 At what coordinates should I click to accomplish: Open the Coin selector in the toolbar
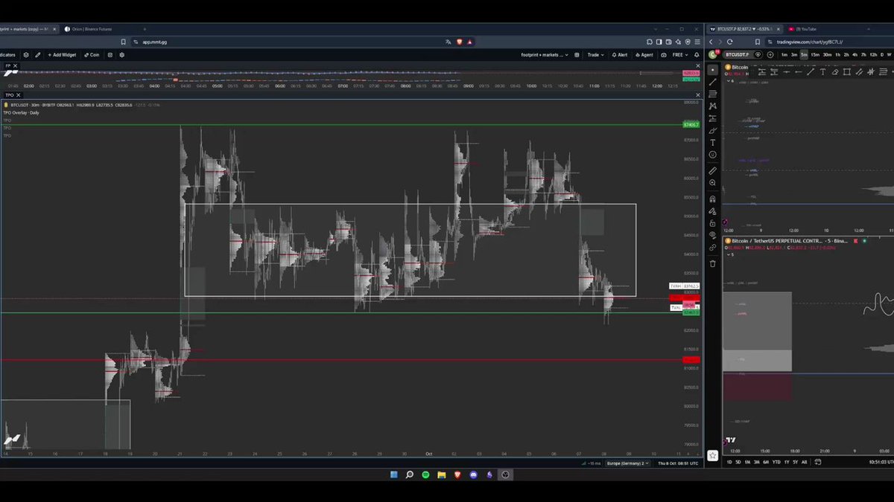pos(92,54)
